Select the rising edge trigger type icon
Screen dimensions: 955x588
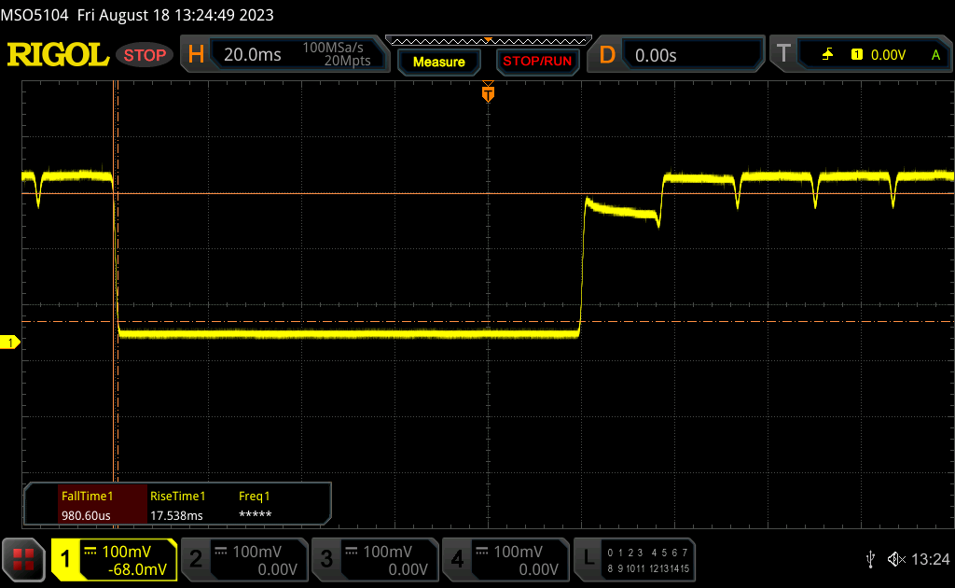[827, 55]
